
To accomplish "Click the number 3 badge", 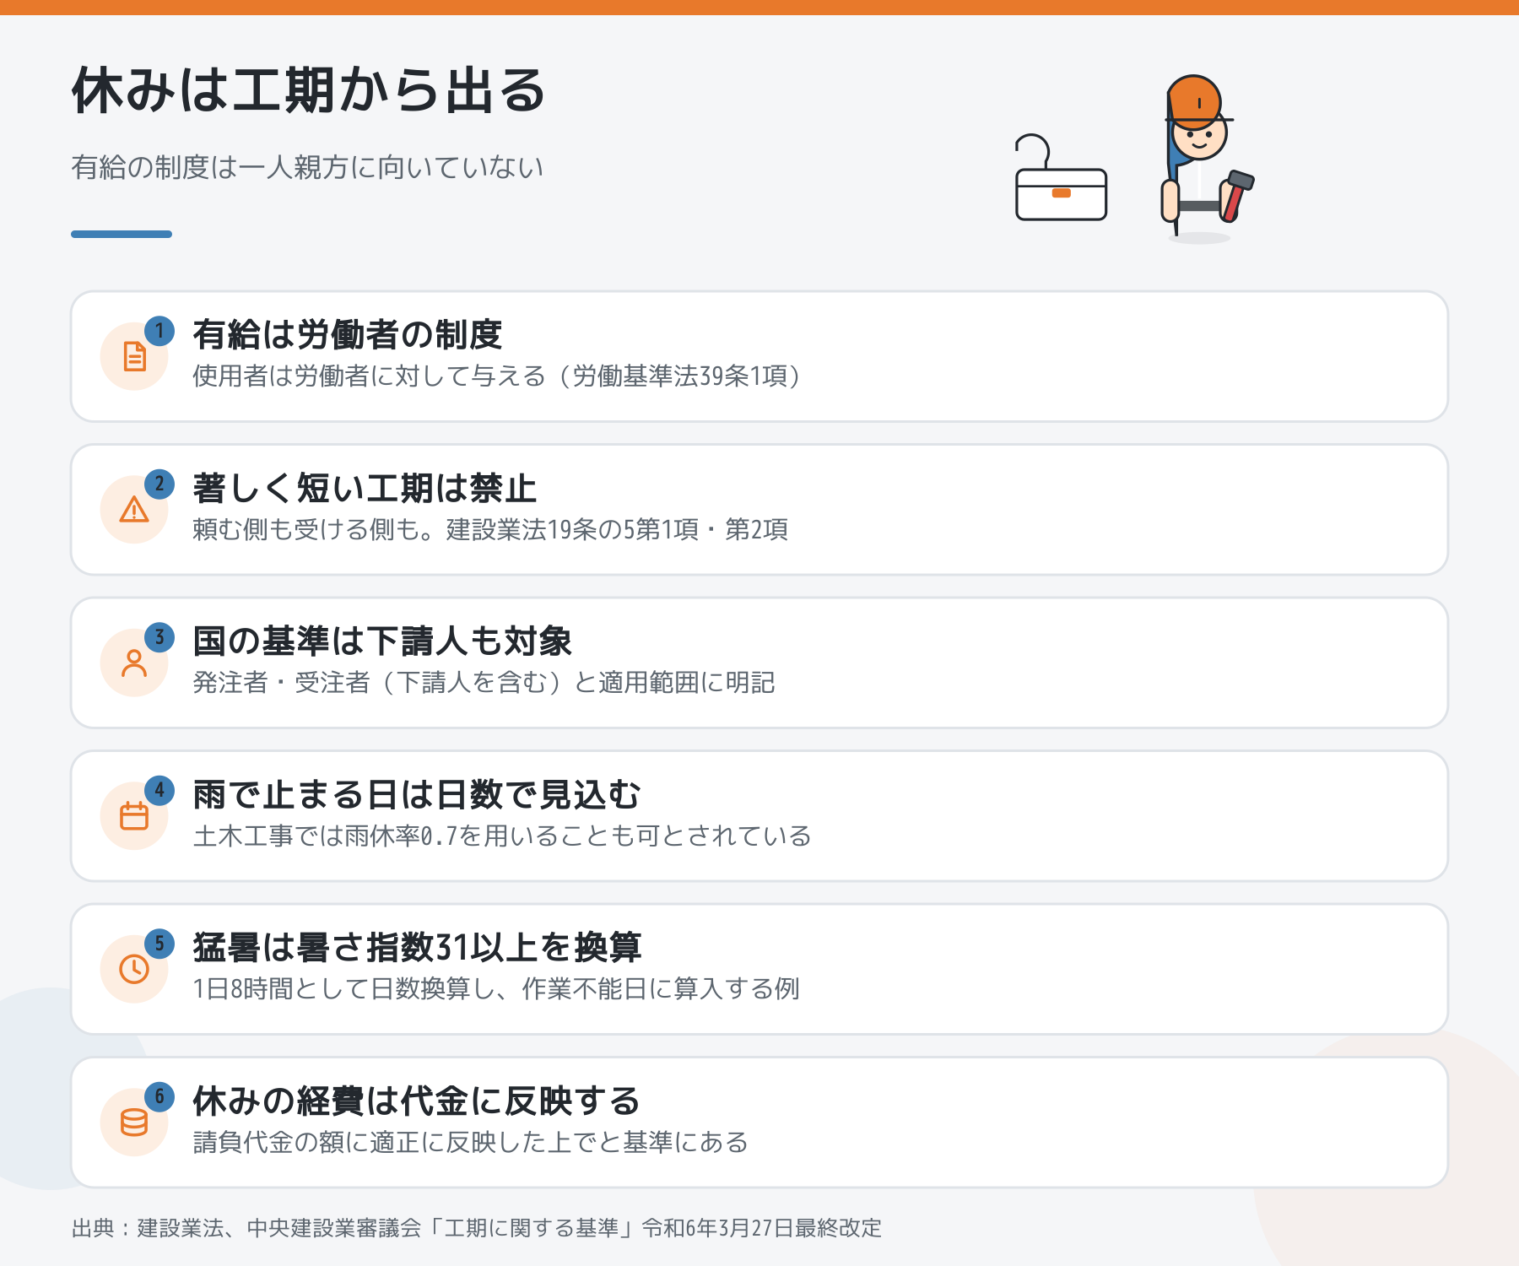I will (159, 637).
